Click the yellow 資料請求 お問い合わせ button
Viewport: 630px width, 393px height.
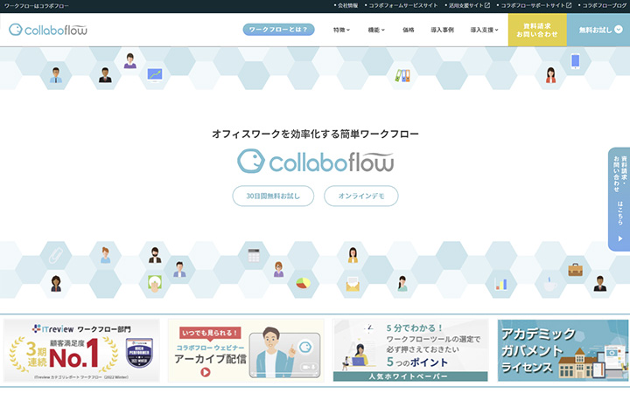(x=537, y=30)
